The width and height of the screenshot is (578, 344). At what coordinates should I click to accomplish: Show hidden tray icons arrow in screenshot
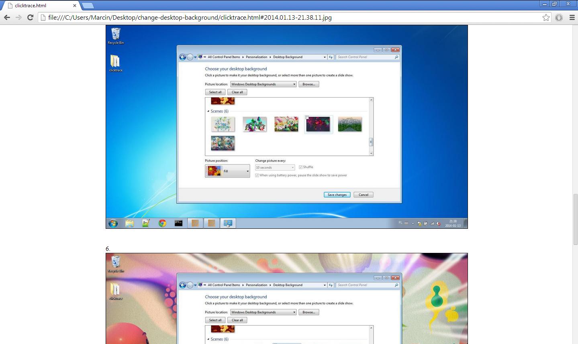click(x=413, y=223)
